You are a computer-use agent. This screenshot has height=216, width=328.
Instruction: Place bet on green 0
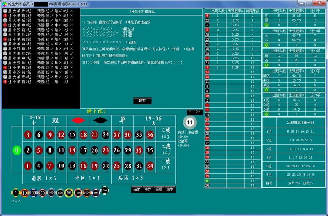coord(16,150)
